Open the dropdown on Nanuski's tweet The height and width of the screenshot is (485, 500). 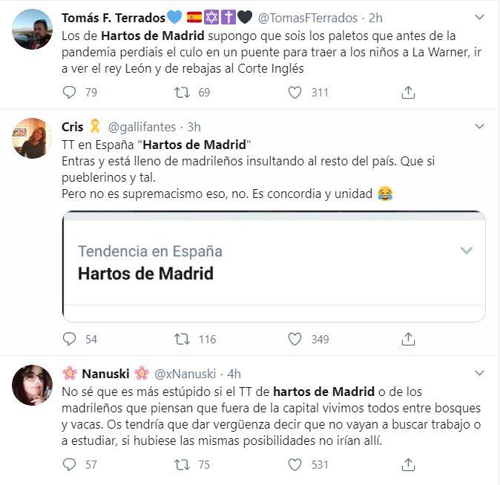coord(480,373)
